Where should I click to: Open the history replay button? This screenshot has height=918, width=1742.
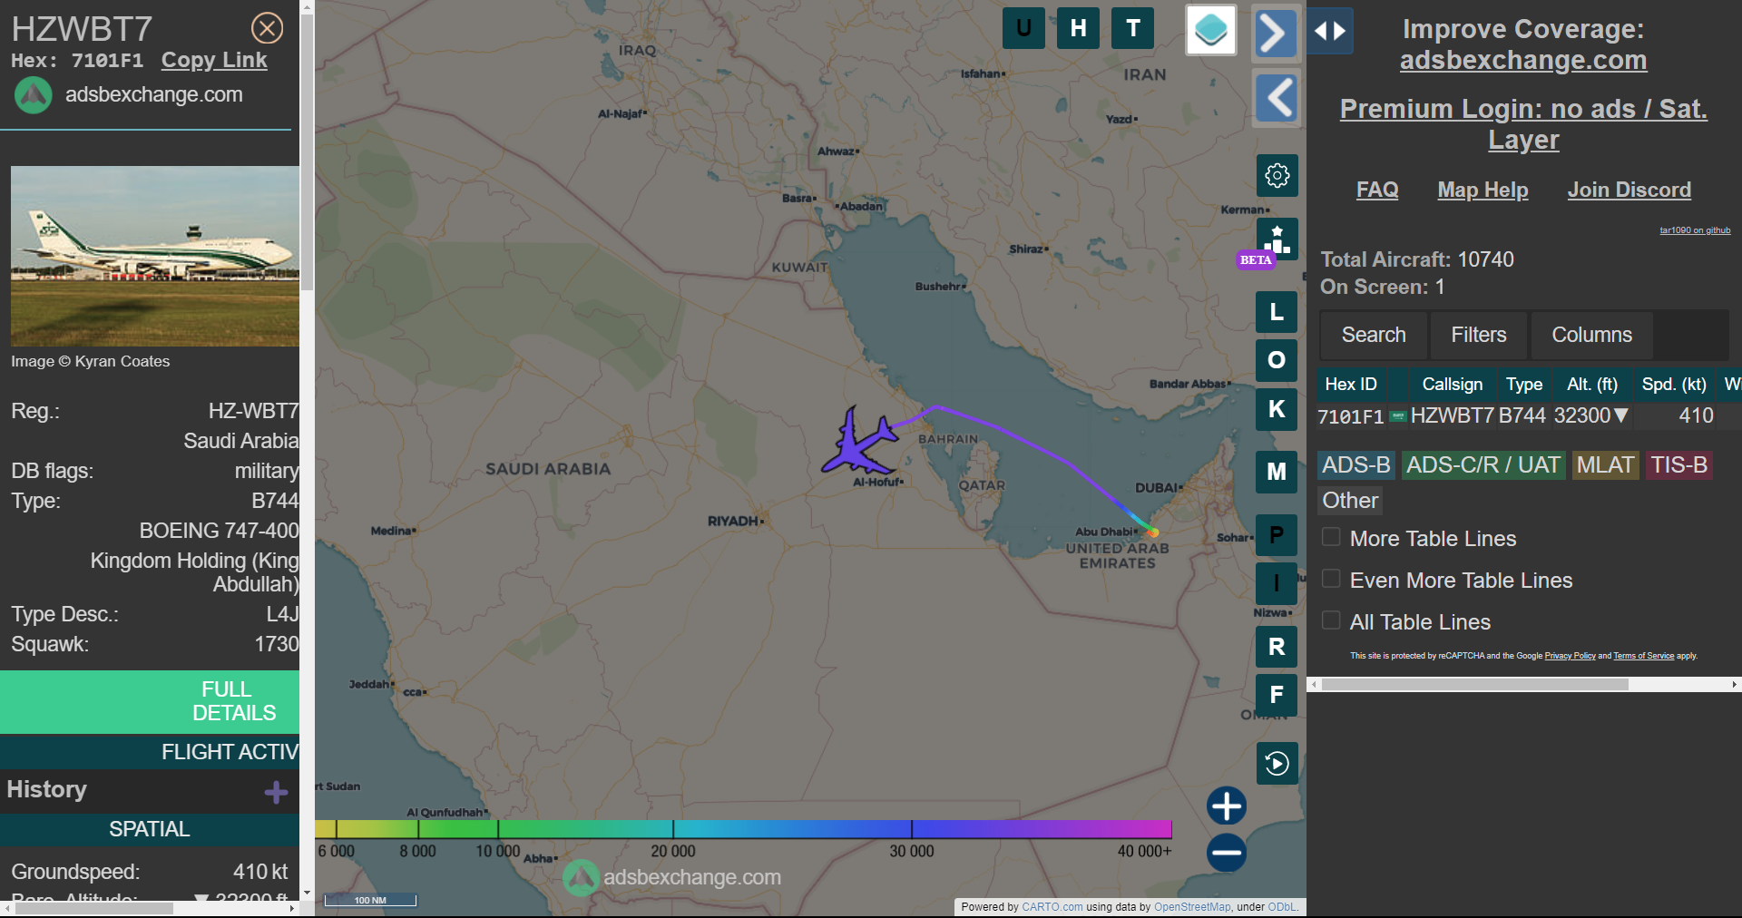coord(1277,764)
